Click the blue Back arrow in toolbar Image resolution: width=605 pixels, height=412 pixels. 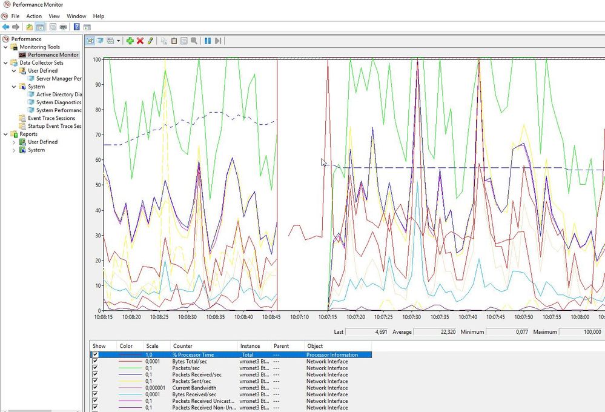(x=6, y=27)
